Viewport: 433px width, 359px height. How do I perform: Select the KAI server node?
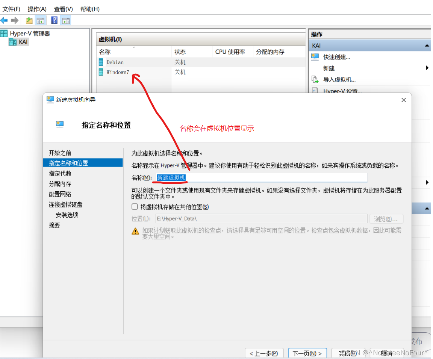pos(23,42)
